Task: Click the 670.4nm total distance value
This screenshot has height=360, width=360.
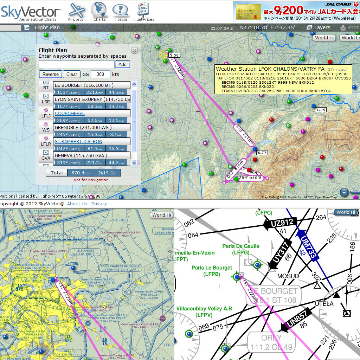Action: point(81,173)
